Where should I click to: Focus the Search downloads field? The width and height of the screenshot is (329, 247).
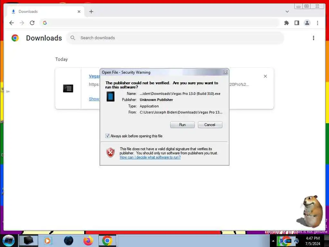[175, 38]
